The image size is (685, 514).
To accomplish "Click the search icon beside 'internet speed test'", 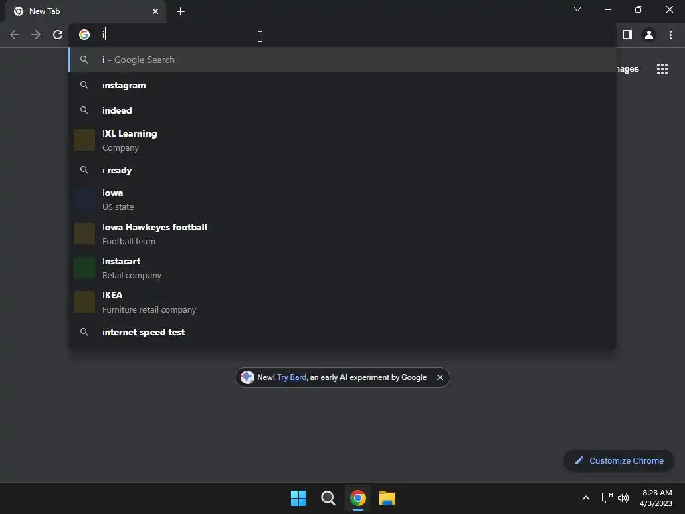I will [84, 332].
